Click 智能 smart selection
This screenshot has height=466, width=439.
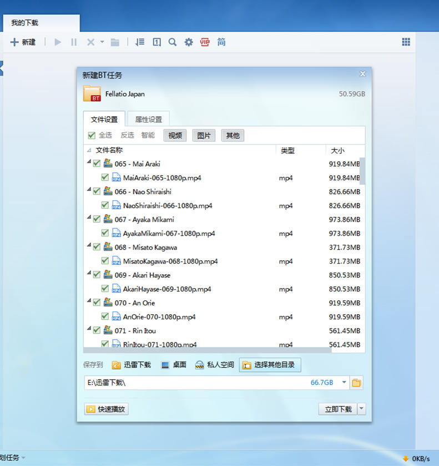pyautogui.click(x=148, y=136)
